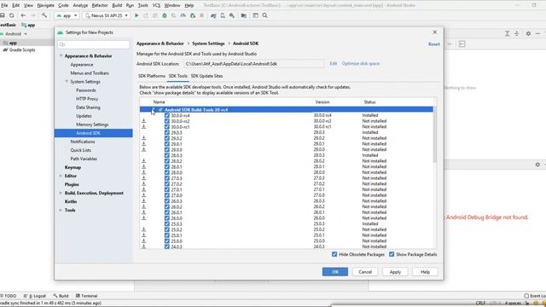The image size is (546, 307).
Task: Expand the Editor settings node
Action: 61,177
